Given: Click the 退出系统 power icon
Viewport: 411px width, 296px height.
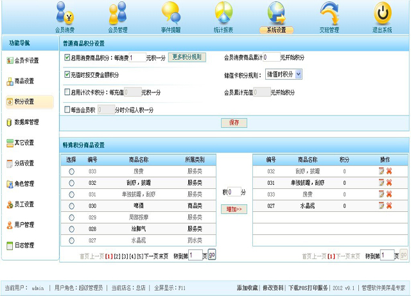Looking at the screenshot, I should (382, 15).
